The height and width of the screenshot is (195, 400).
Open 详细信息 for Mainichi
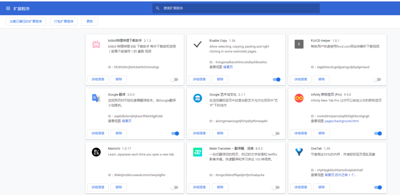point(98,187)
